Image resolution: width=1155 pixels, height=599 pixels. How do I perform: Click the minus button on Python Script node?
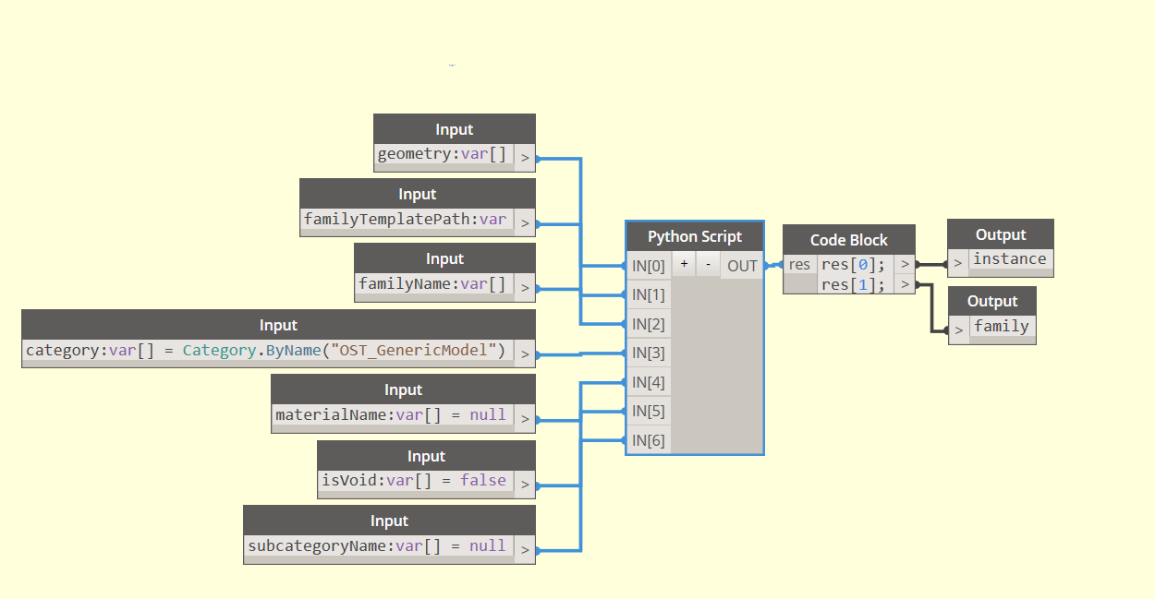pos(708,263)
